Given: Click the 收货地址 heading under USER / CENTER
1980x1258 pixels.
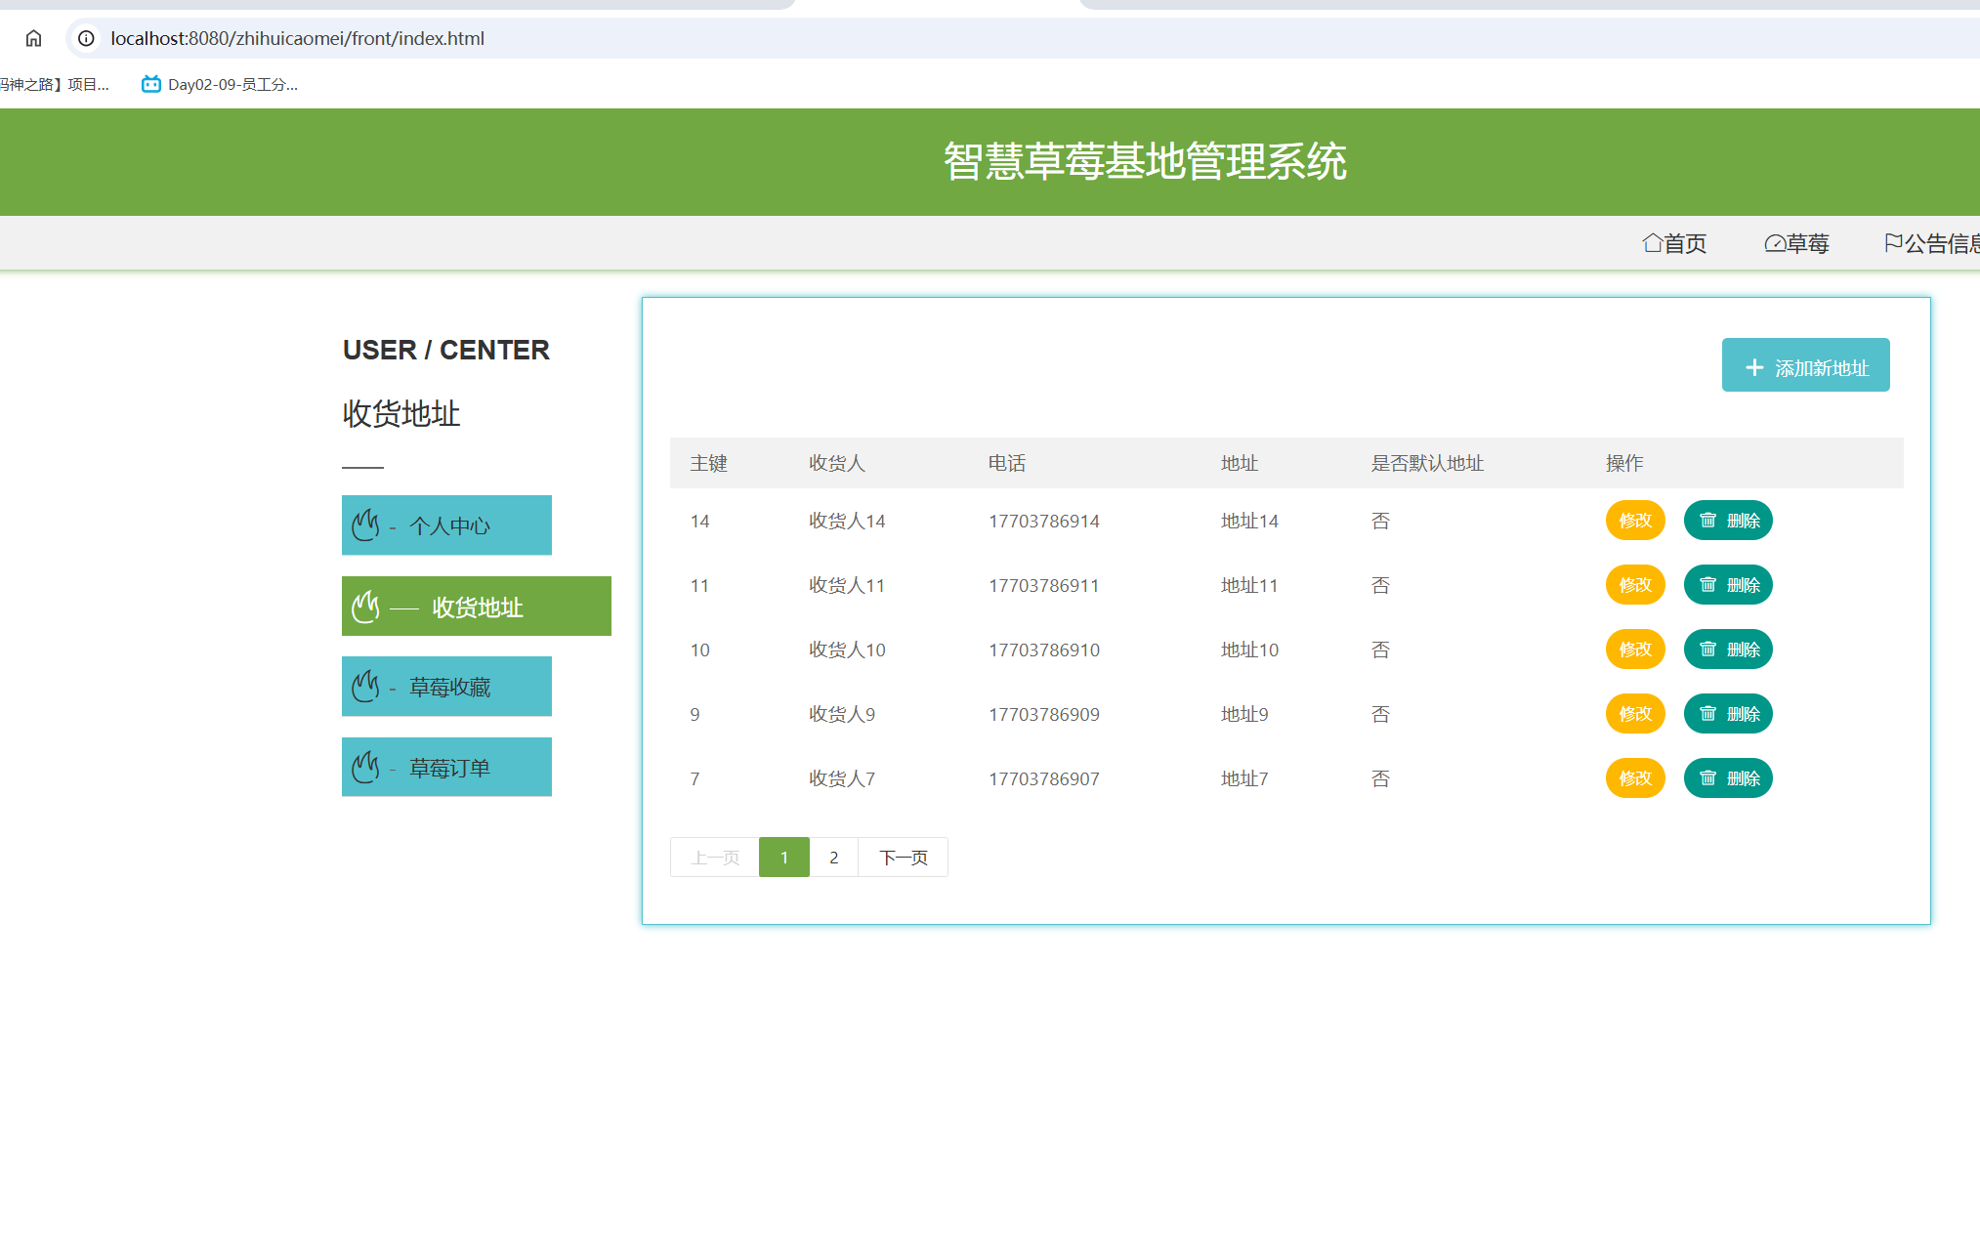Looking at the screenshot, I should point(400,413).
